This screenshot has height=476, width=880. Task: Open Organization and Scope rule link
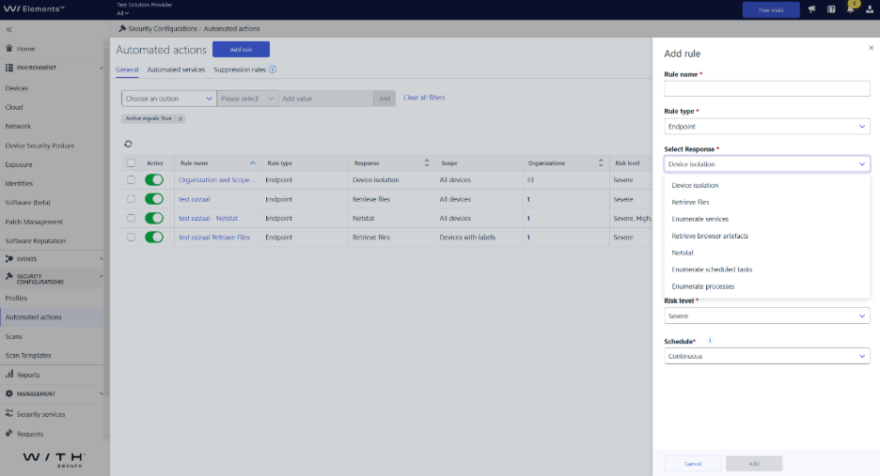[217, 180]
